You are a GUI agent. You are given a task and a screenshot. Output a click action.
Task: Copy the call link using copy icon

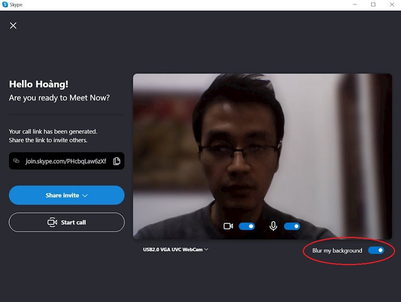pos(116,161)
